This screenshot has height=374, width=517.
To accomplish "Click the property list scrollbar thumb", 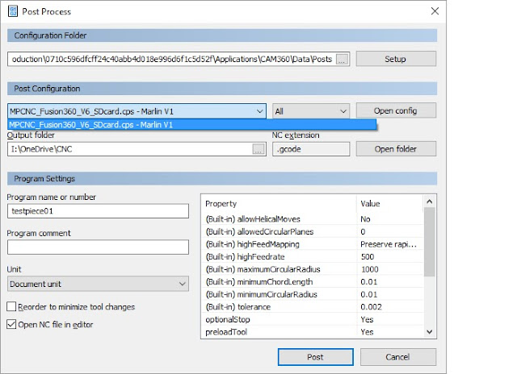I will pos(429,242).
